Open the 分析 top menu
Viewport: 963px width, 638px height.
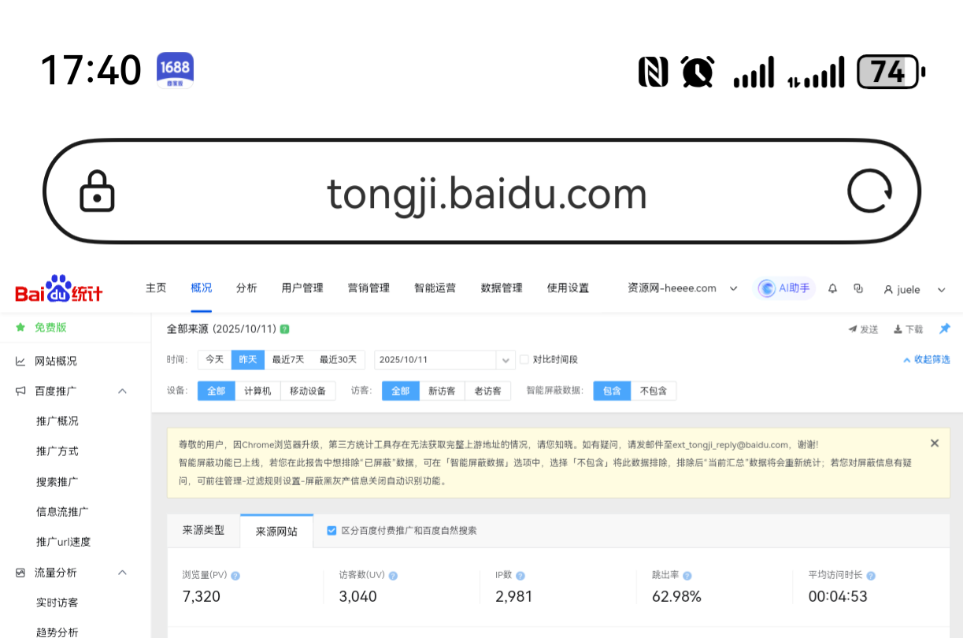[x=246, y=288]
